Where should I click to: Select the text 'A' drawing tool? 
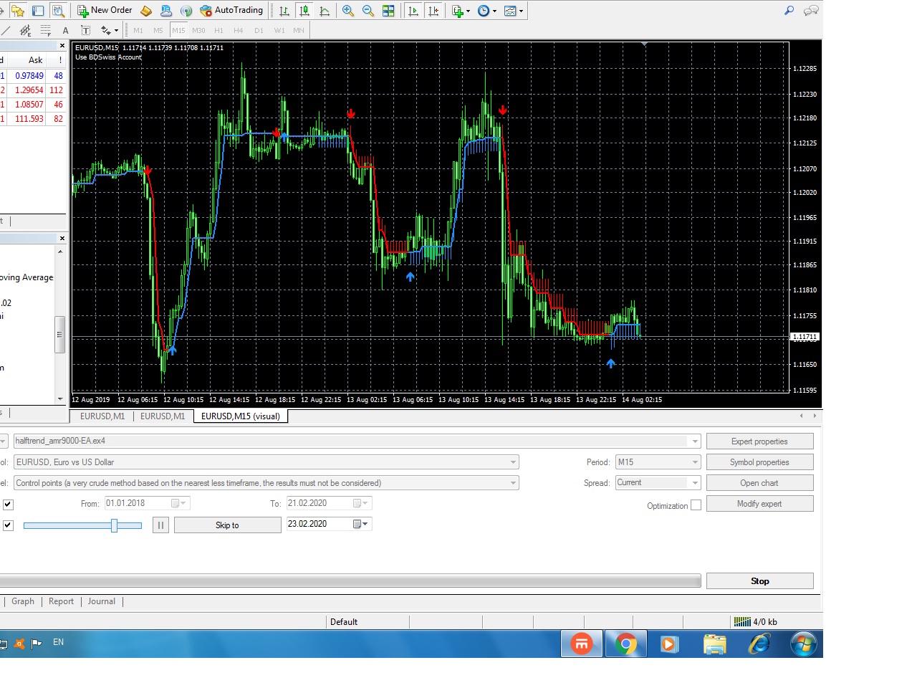coord(66,30)
